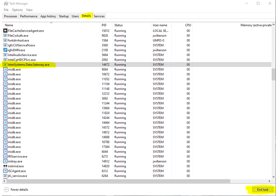Sort processes by the PID column
Screen dimensions: 276x196
point(105,25)
